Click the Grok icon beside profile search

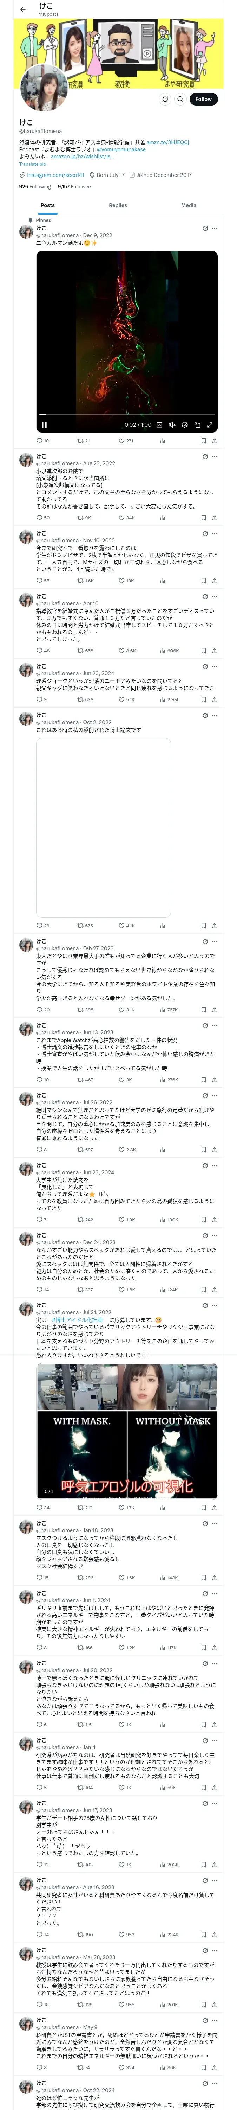(165, 99)
